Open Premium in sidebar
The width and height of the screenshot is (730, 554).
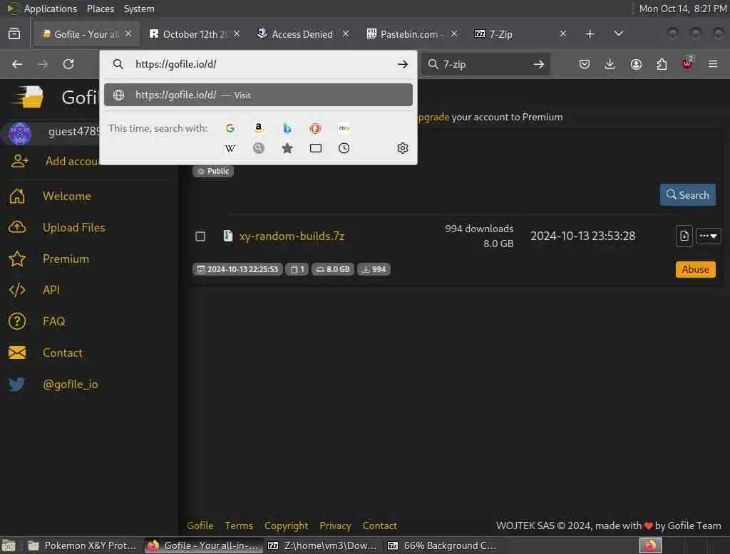(x=66, y=258)
